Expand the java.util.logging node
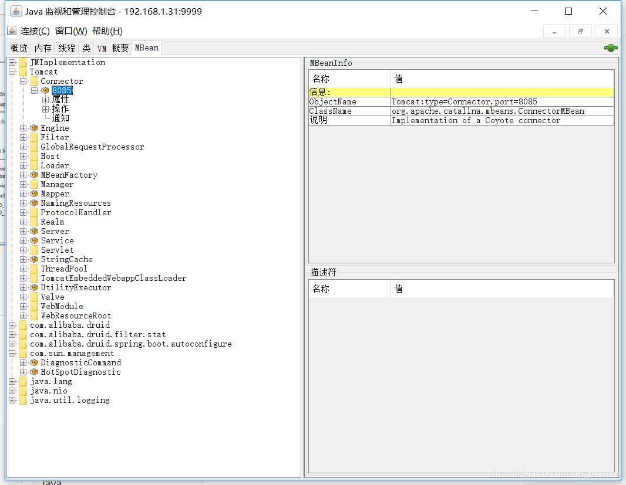The height and width of the screenshot is (485, 626). [12, 400]
